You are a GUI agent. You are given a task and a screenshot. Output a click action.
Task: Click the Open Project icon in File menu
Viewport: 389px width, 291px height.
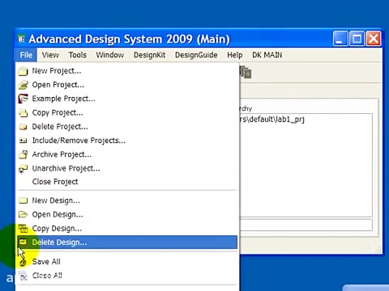(x=23, y=84)
